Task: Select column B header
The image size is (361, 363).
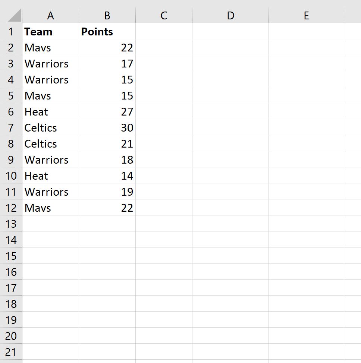Action: (x=107, y=15)
